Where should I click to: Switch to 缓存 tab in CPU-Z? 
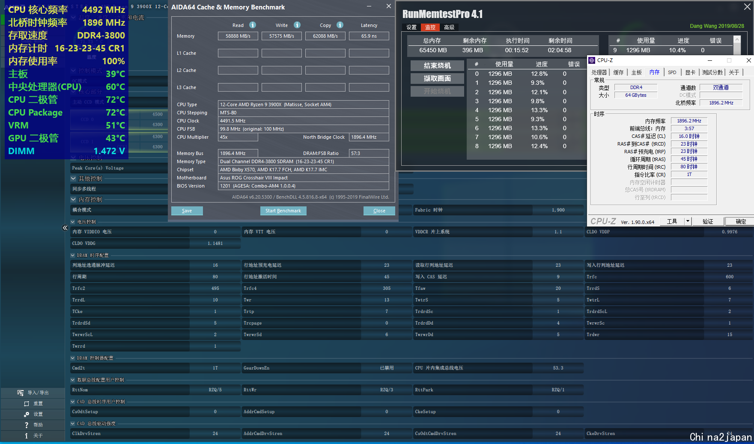[618, 72]
